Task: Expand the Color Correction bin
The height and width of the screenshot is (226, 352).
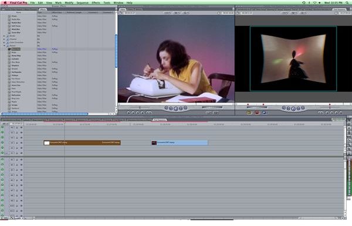Action: (4, 42)
